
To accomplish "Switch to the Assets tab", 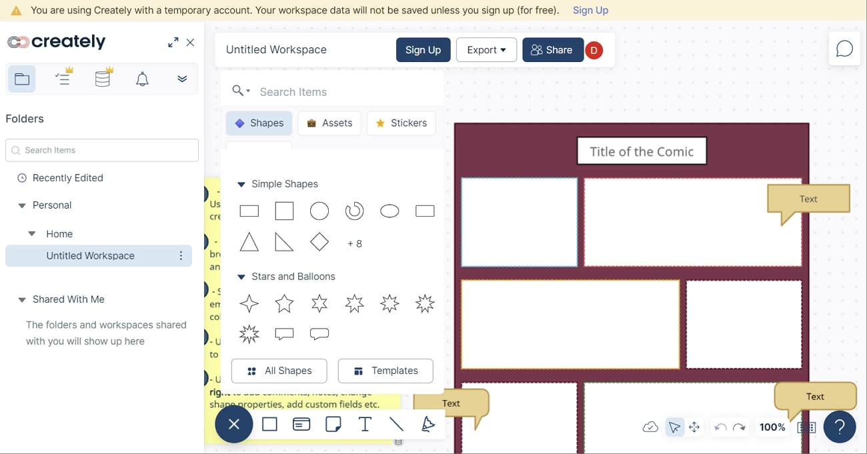I will [329, 123].
